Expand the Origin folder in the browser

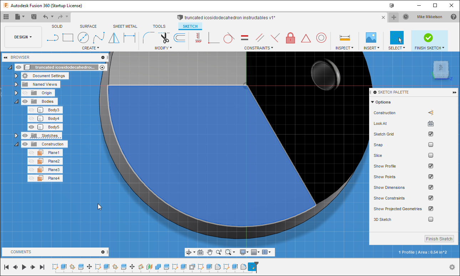(x=16, y=93)
